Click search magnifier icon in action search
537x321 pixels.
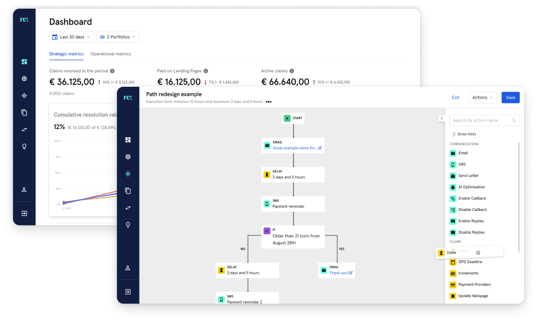coord(514,120)
